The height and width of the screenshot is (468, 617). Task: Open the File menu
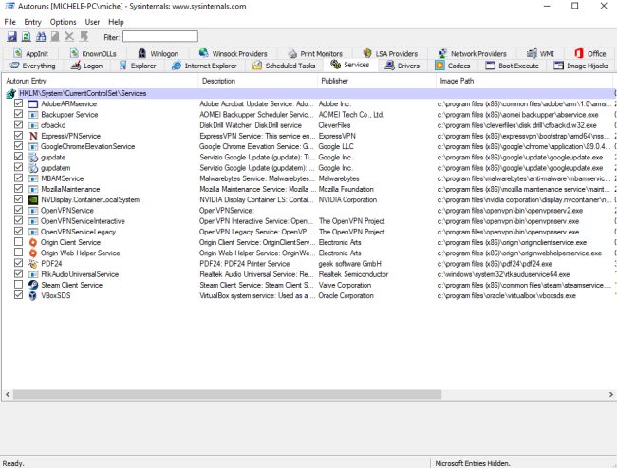pyautogui.click(x=9, y=22)
